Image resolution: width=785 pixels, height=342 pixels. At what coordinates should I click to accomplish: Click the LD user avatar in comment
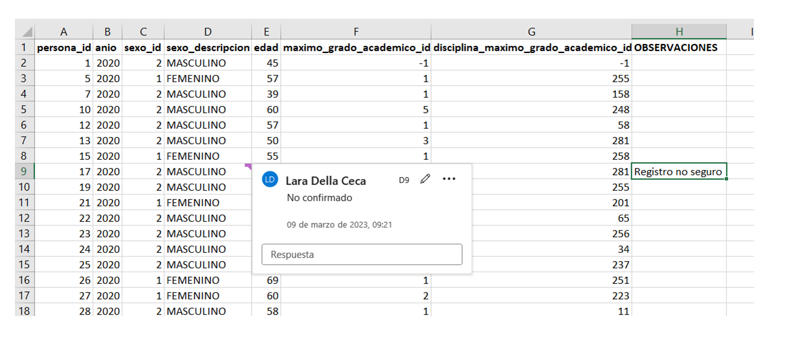[x=270, y=180]
